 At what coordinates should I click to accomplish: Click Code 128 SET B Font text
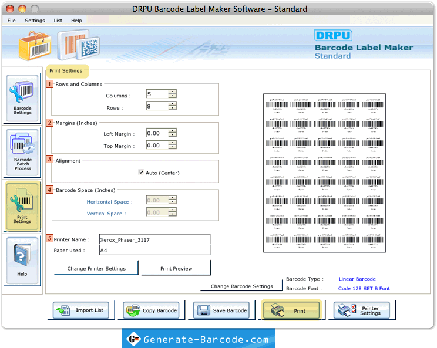point(364,288)
